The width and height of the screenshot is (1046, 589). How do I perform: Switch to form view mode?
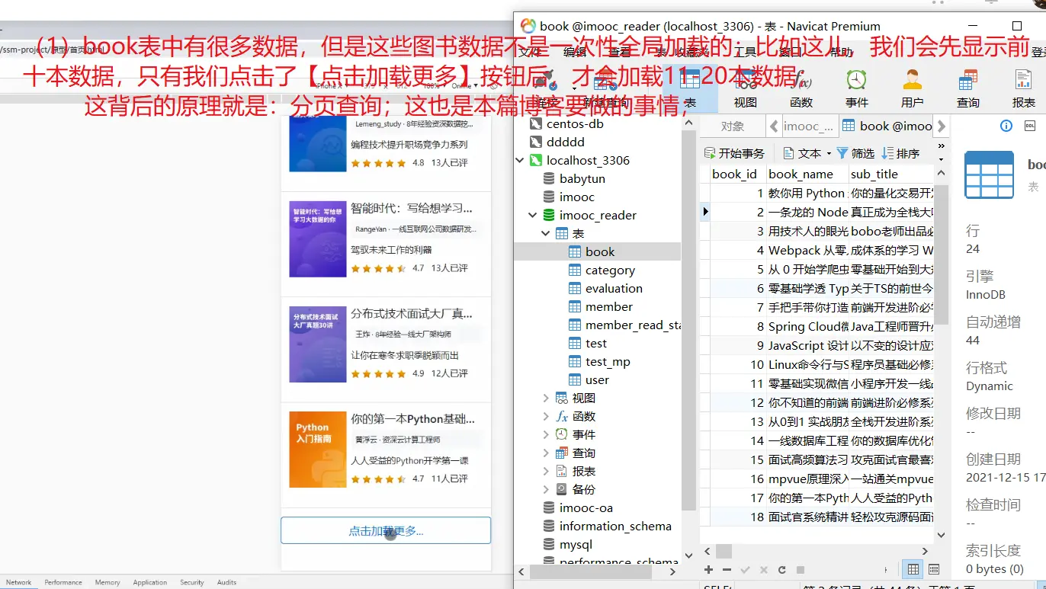pyautogui.click(x=933, y=569)
